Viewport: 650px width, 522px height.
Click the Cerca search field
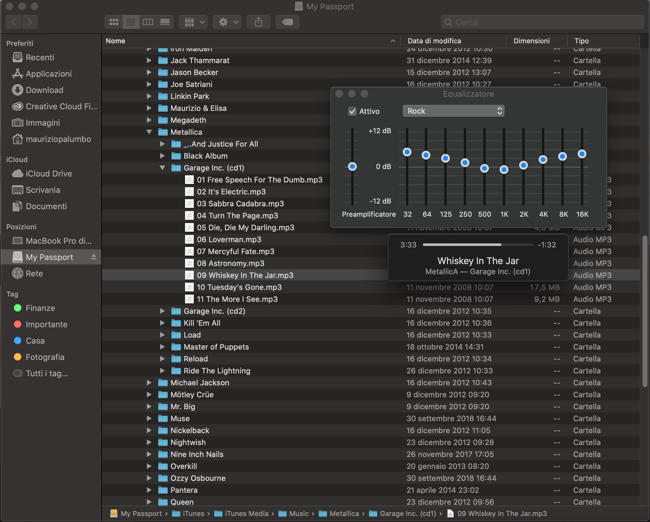(x=542, y=22)
